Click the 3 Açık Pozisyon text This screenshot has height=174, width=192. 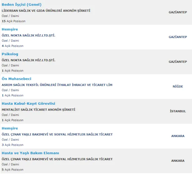(12, 145)
